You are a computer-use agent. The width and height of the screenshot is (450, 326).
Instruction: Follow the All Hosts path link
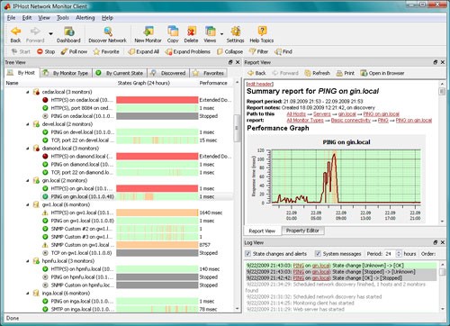[296, 114]
